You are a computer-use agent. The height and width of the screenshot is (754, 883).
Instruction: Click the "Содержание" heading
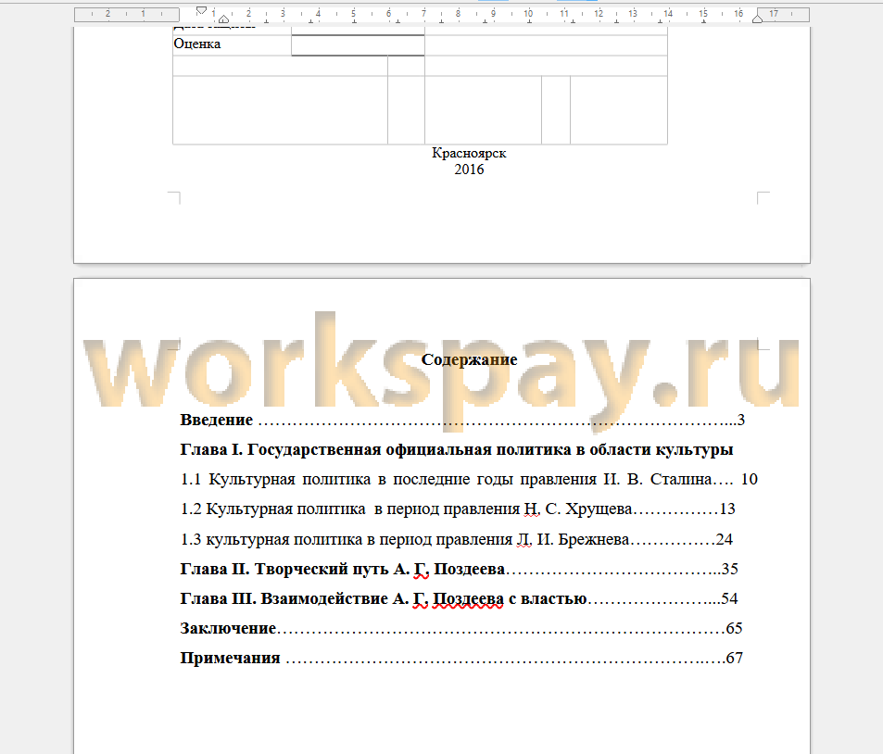pyautogui.click(x=469, y=359)
